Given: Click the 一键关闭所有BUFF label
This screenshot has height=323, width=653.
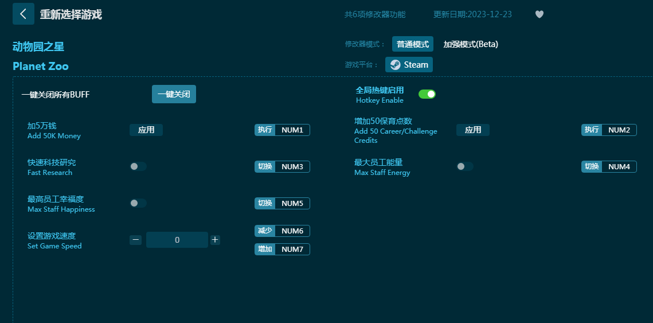Looking at the screenshot, I should pos(56,95).
